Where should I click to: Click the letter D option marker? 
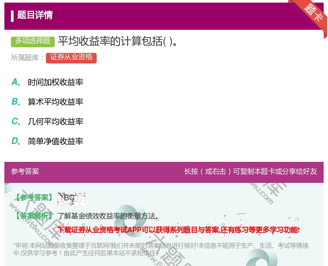[x=15, y=141]
